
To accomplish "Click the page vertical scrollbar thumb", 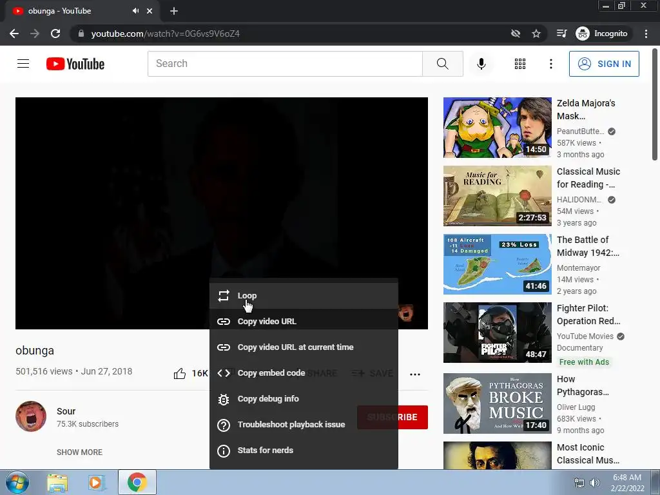I will (655, 104).
